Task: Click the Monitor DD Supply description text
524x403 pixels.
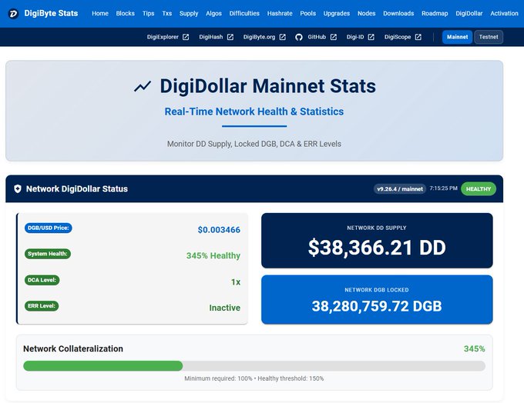Action: pos(254,144)
